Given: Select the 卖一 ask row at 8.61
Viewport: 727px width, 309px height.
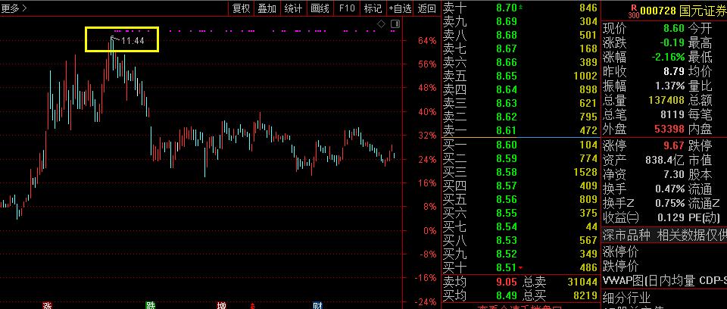Looking at the screenshot, I should click(520, 130).
